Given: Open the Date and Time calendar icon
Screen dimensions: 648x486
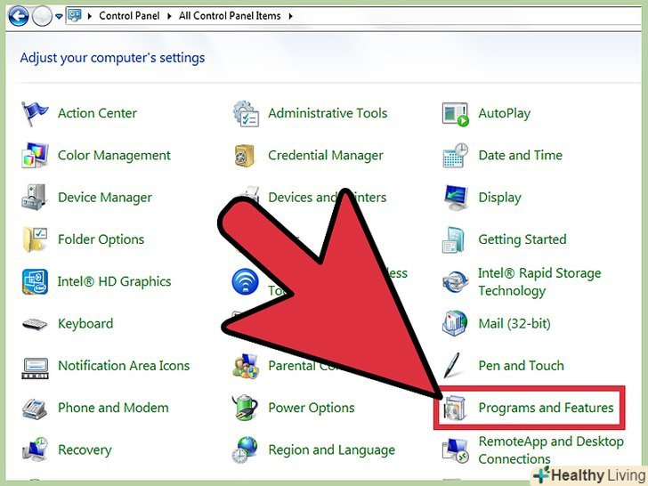Looking at the screenshot, I should click(x=456, y=156).
